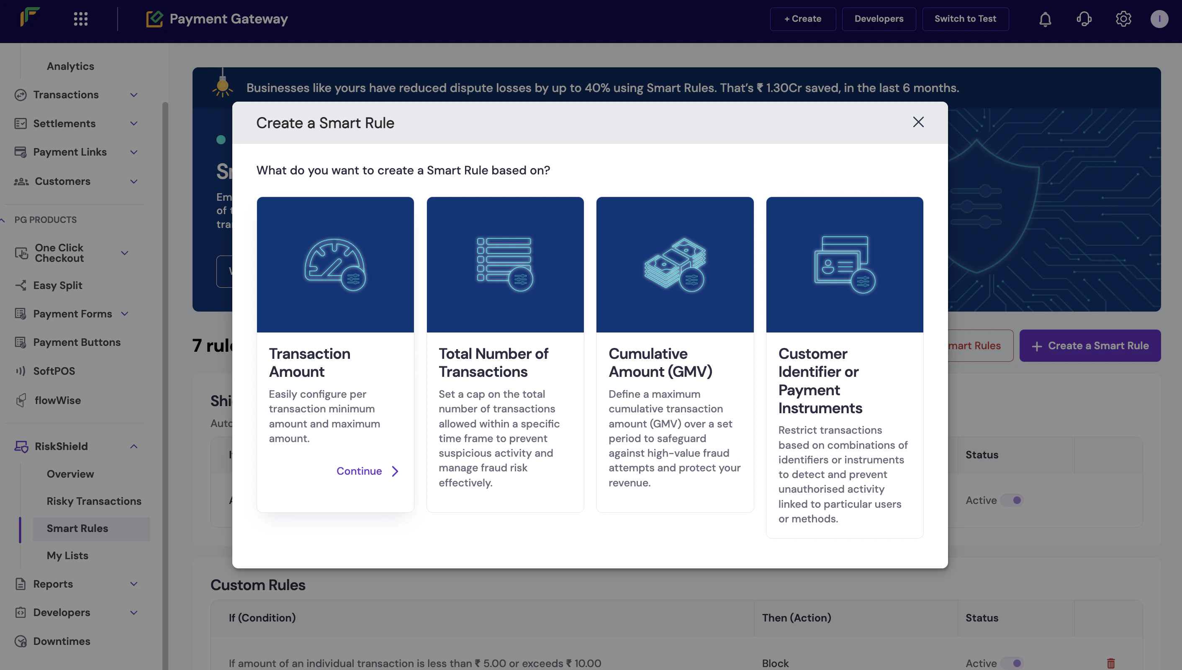Expand the Transactions sidebar menu
This screenshot has width=1182, height=670.
[x=134, y=95]
